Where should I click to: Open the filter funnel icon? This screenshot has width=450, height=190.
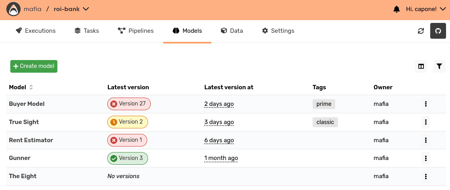coord(439,66)
